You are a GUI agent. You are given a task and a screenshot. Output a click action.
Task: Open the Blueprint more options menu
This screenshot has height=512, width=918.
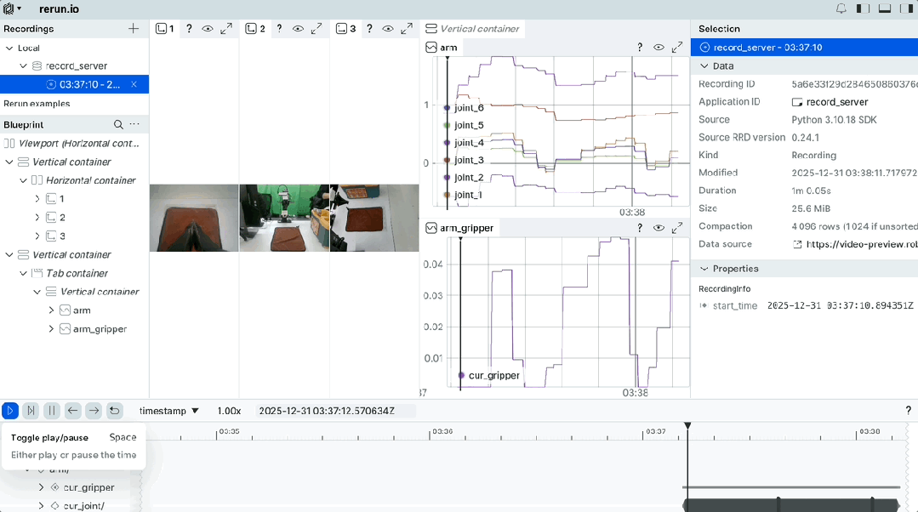(134, 125)
